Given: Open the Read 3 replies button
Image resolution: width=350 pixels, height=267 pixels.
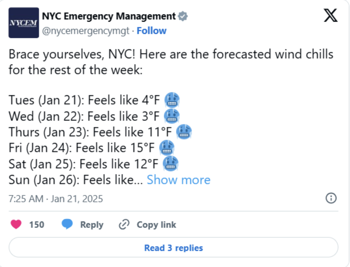Looking at the screenshot, I should 174,248.
